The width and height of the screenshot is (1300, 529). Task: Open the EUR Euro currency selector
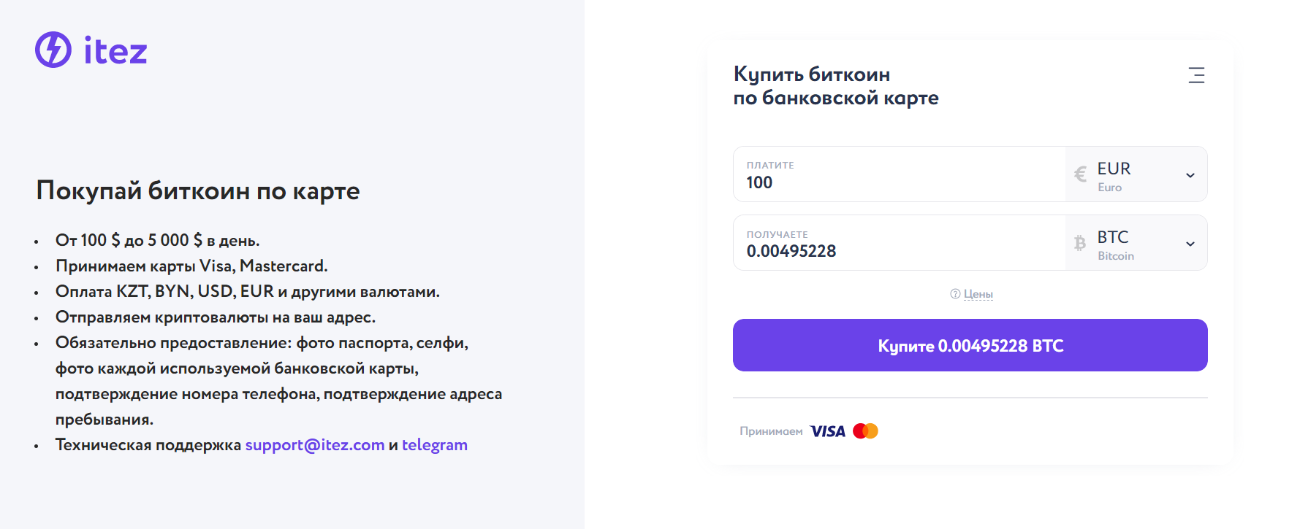1136,174
